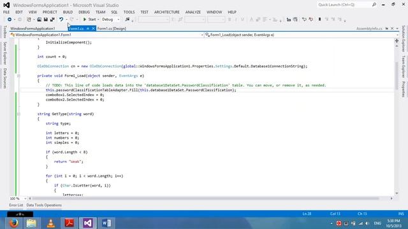Open Microsoft Word from the taskbar
408x229 pixels.
pos(106,223)
